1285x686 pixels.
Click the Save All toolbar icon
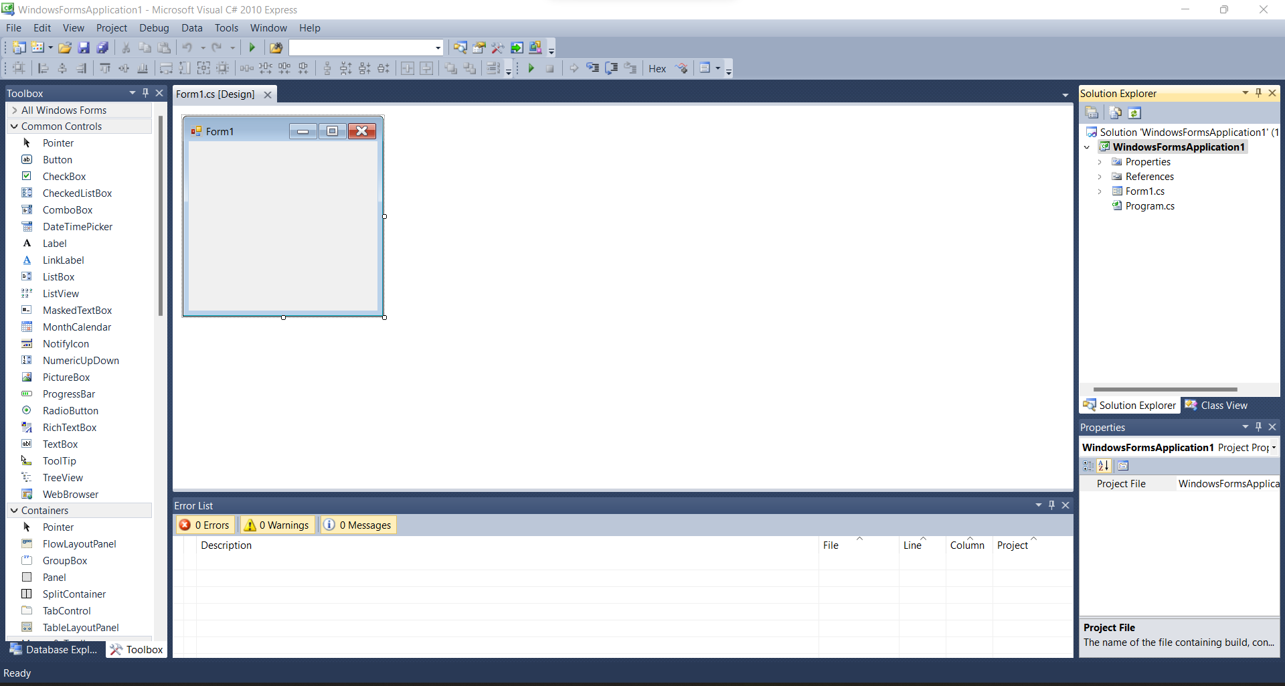pyautogui.click(x=102, y=47)
